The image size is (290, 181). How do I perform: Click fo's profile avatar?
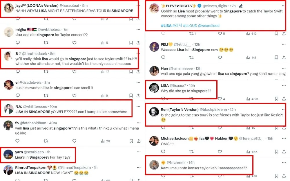click(8, 125)
